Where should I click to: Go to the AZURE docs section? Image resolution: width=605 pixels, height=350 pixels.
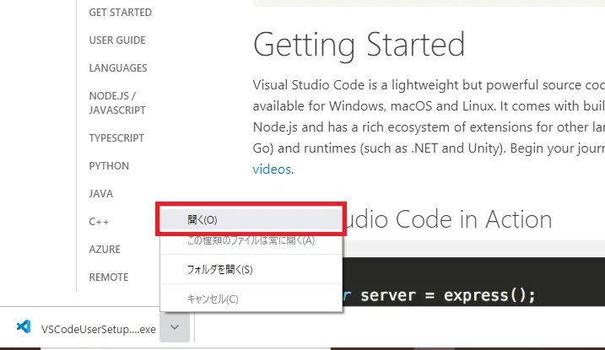click(105, 250)
